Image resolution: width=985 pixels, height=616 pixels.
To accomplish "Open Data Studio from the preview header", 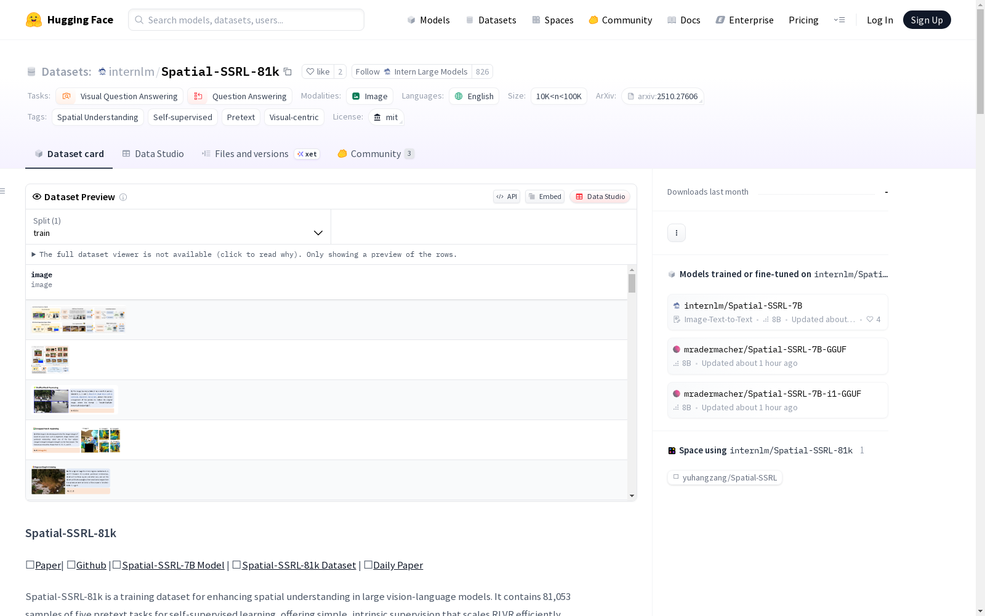I will pos(600,197).
